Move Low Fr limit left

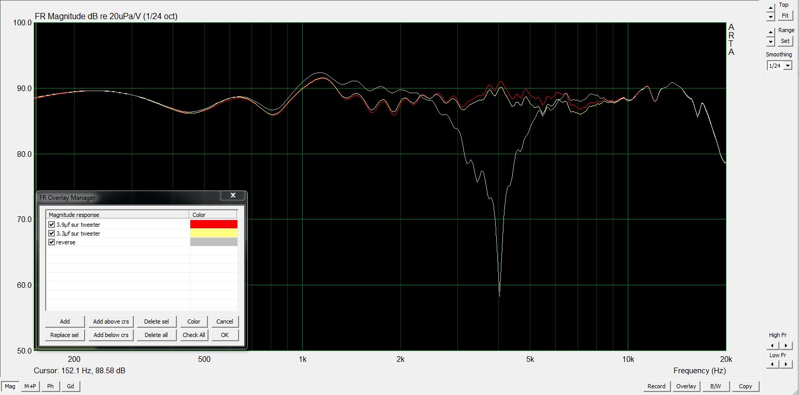coord(772,364)
